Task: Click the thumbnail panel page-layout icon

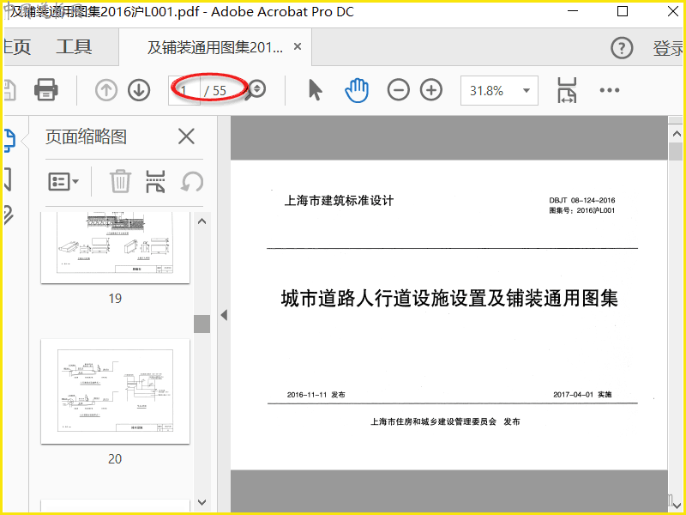Action: [x=155, y=181]
